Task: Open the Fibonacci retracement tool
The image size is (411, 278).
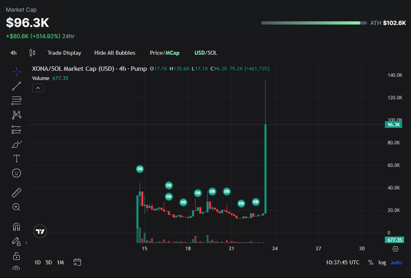Action: pyautogui.click(x=17, y=101)
